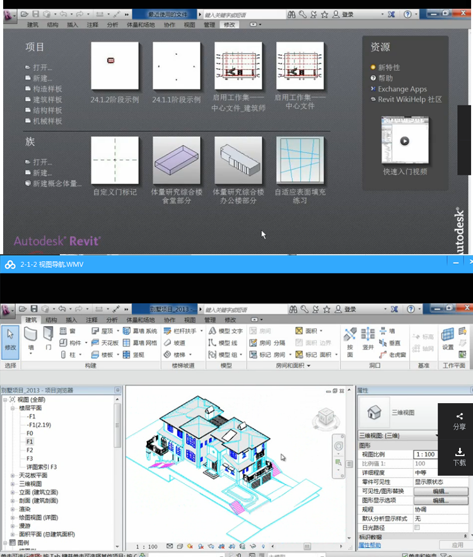This screenshot has width=473, height=557.
Task: Click the Revit application R button in bottom window
Action: click(x=6, y=310)
